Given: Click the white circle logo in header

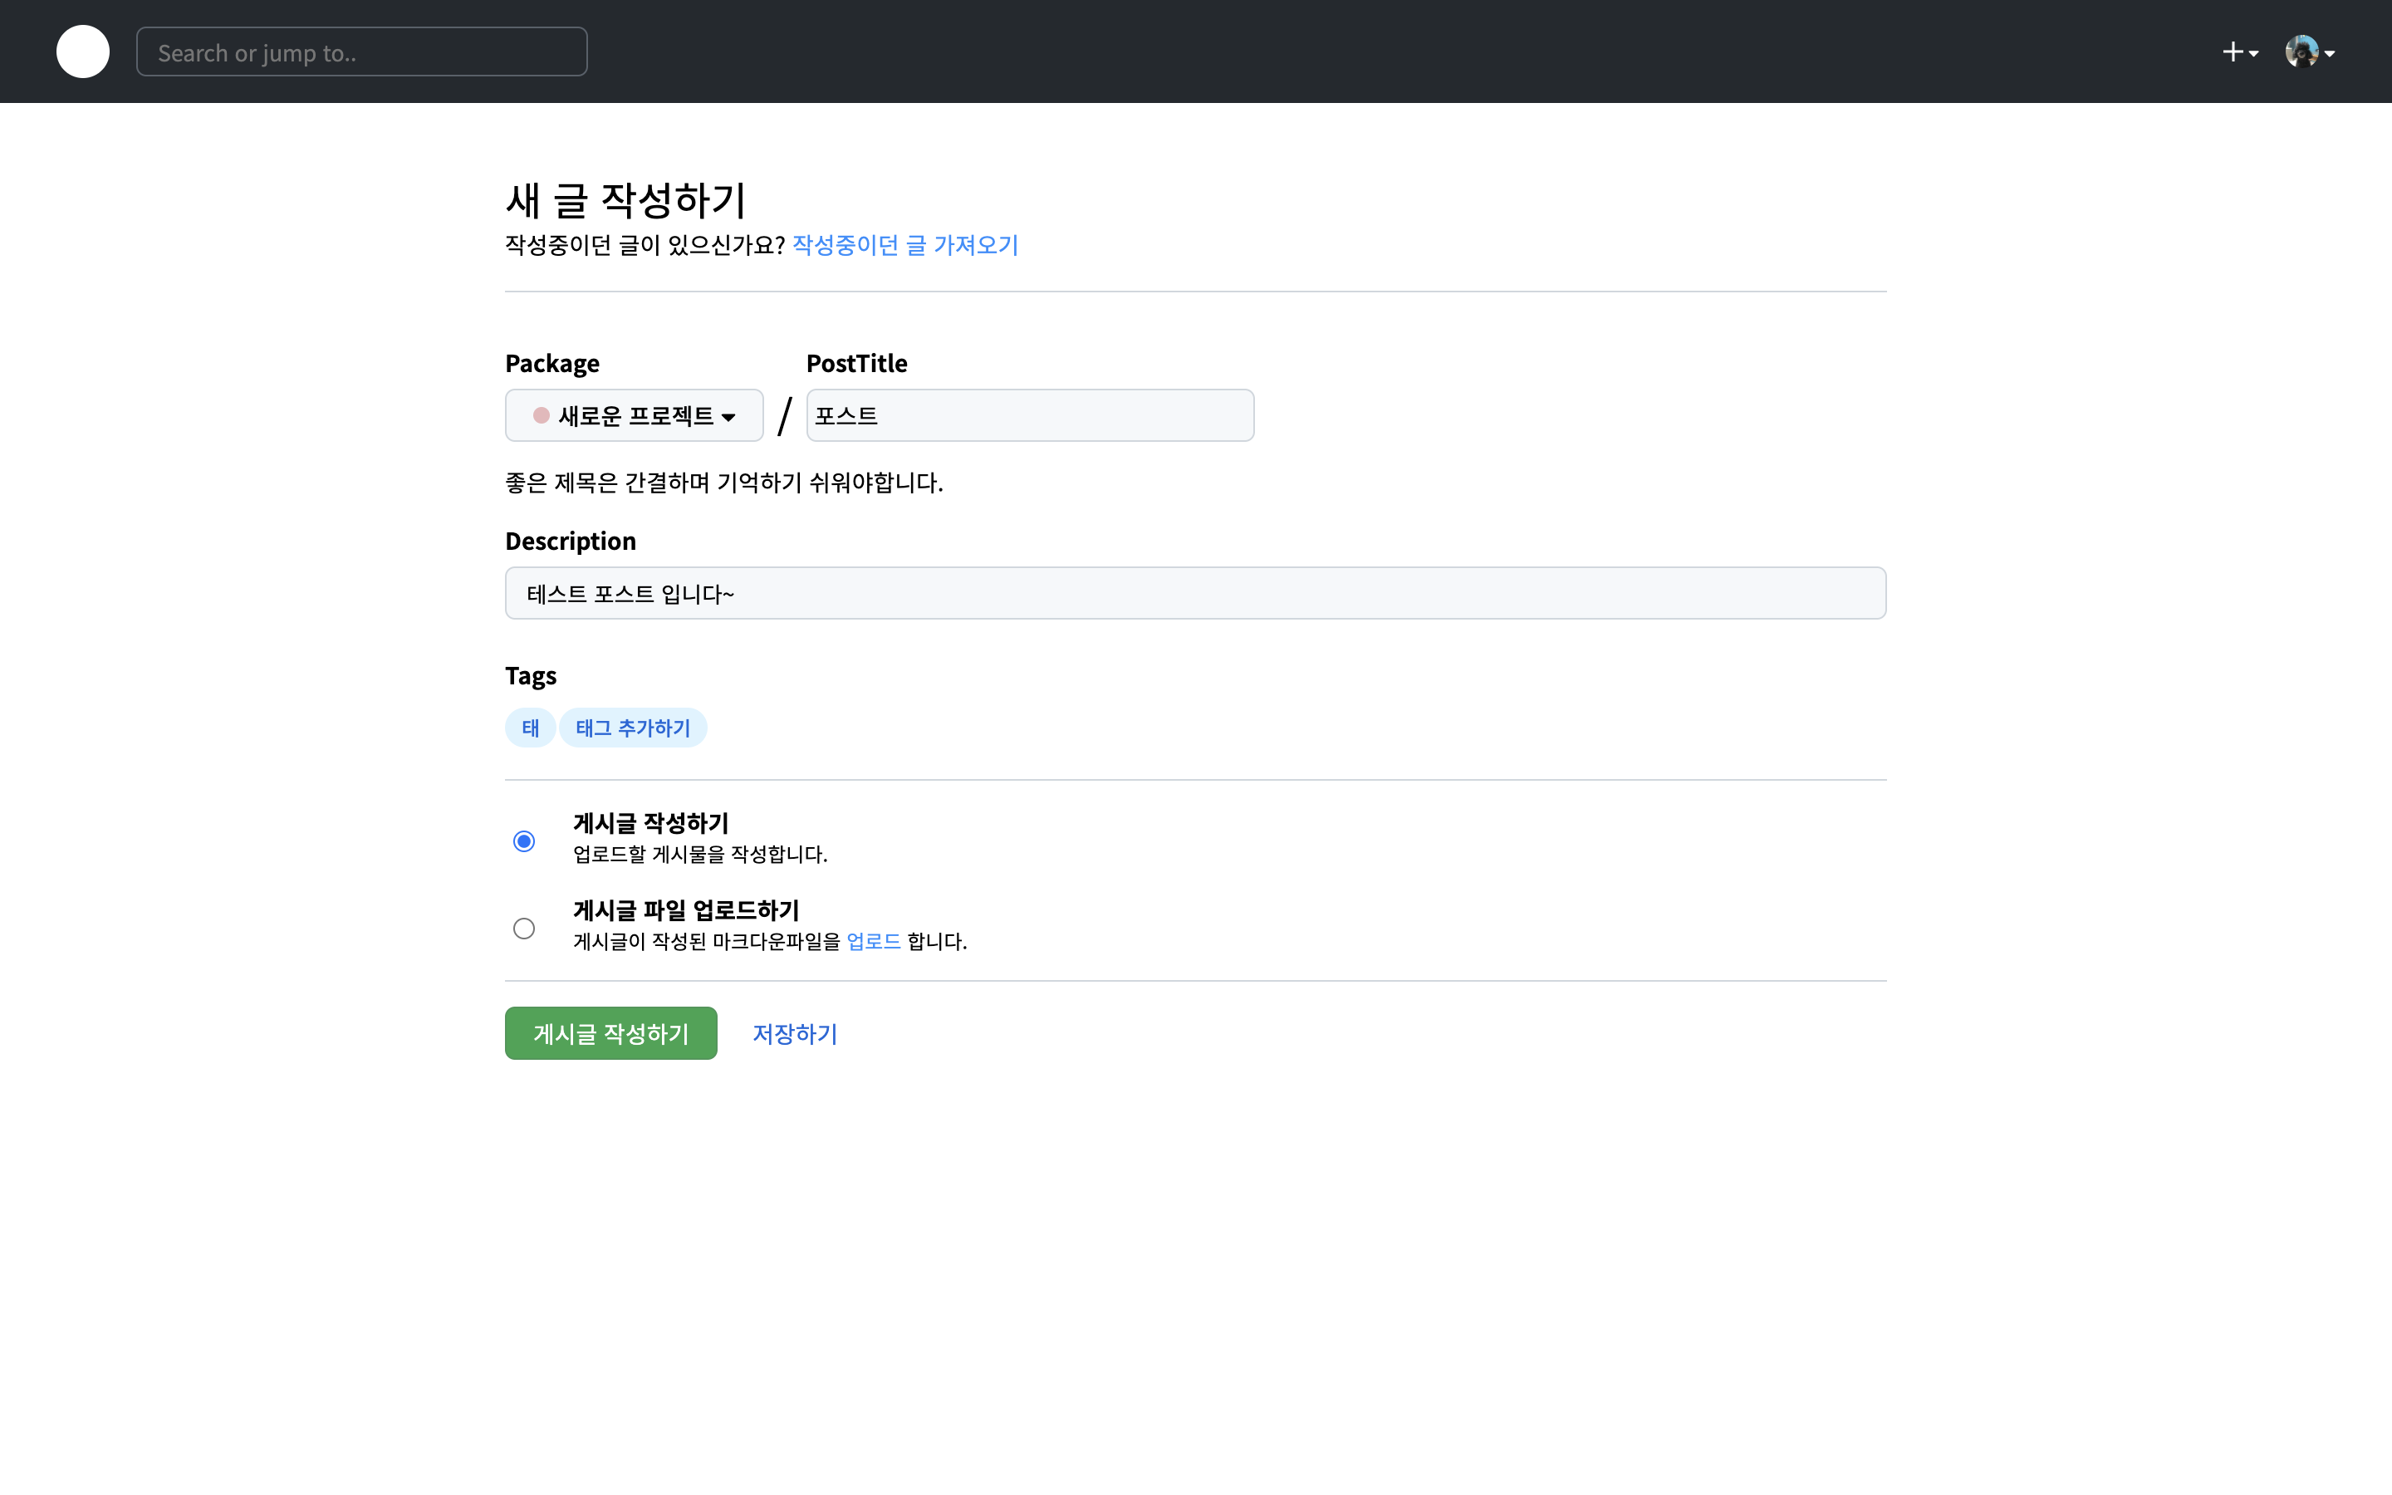Looking at the screenshot, I should pyautogui.click(x=83, y=51).
